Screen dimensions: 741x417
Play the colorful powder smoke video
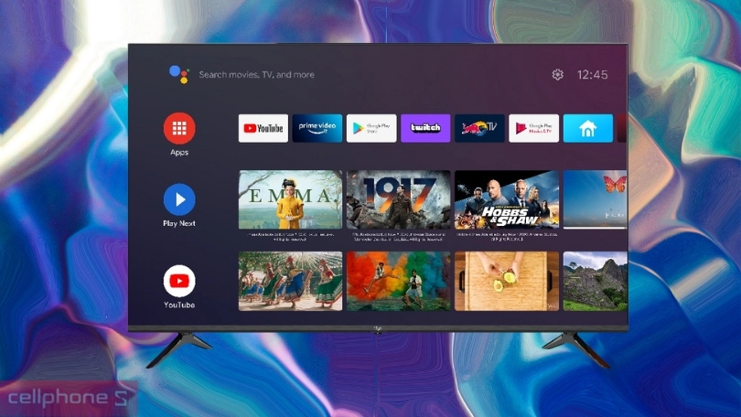(x=398, y=281)
